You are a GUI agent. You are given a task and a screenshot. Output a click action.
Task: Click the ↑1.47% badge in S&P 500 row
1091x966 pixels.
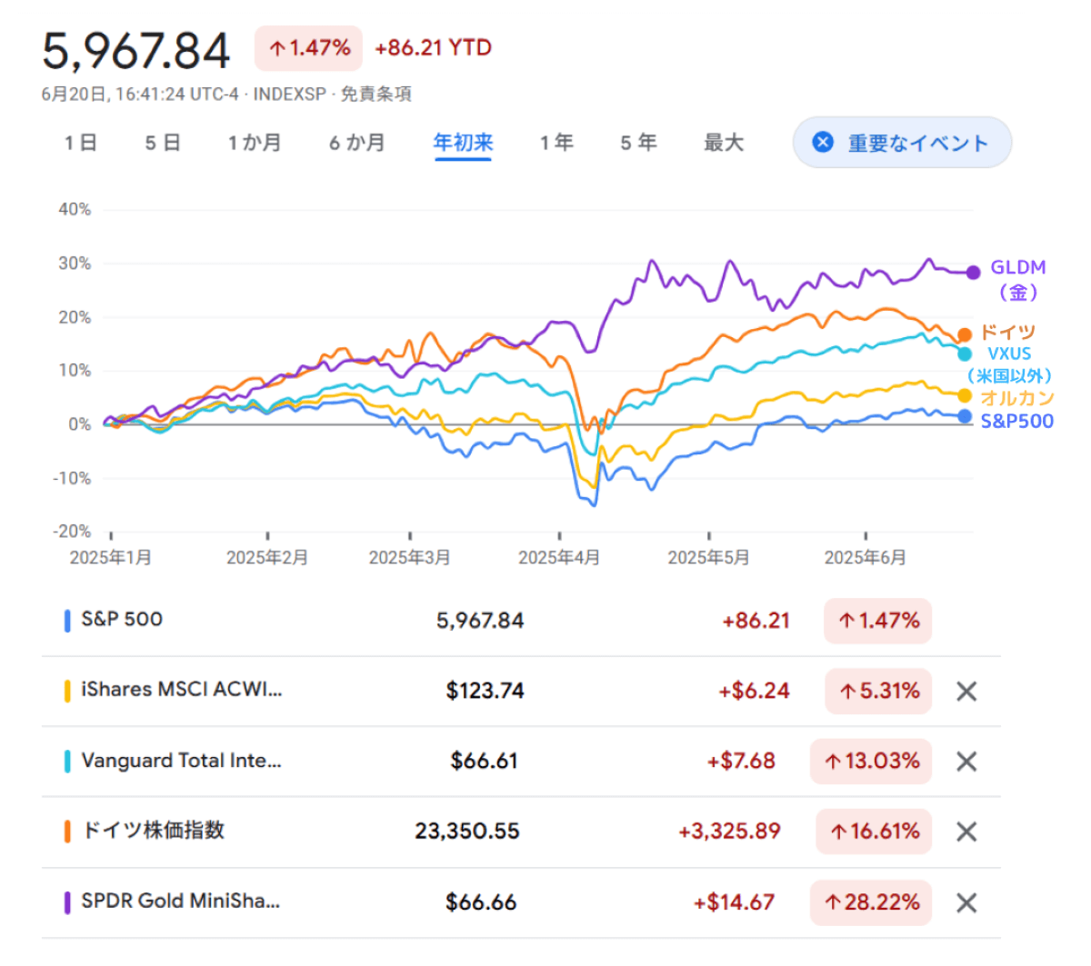pos(878,622)
